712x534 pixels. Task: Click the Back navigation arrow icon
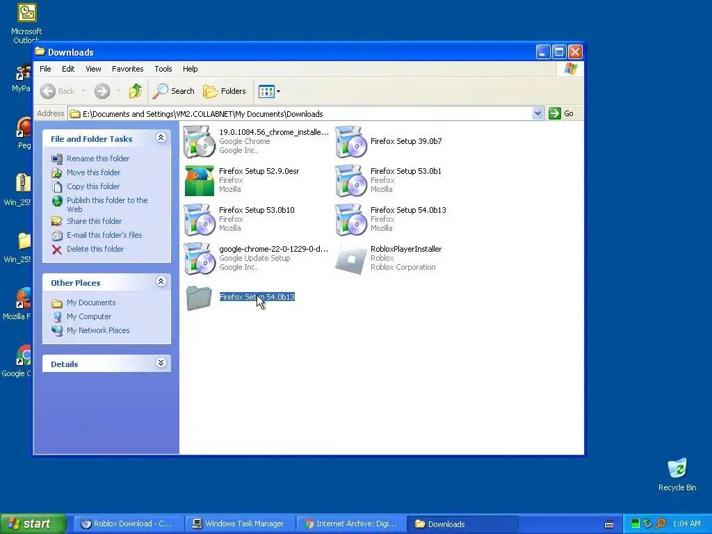click(x=48, y=91)
